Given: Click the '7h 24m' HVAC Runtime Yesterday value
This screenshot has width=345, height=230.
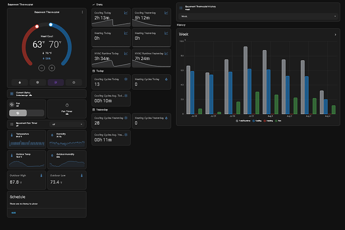Looking at the screenshot, I should tap(142, 58).
